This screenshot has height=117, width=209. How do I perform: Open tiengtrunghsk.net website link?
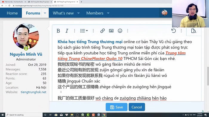pyautogui.click(x=33, y=92)
